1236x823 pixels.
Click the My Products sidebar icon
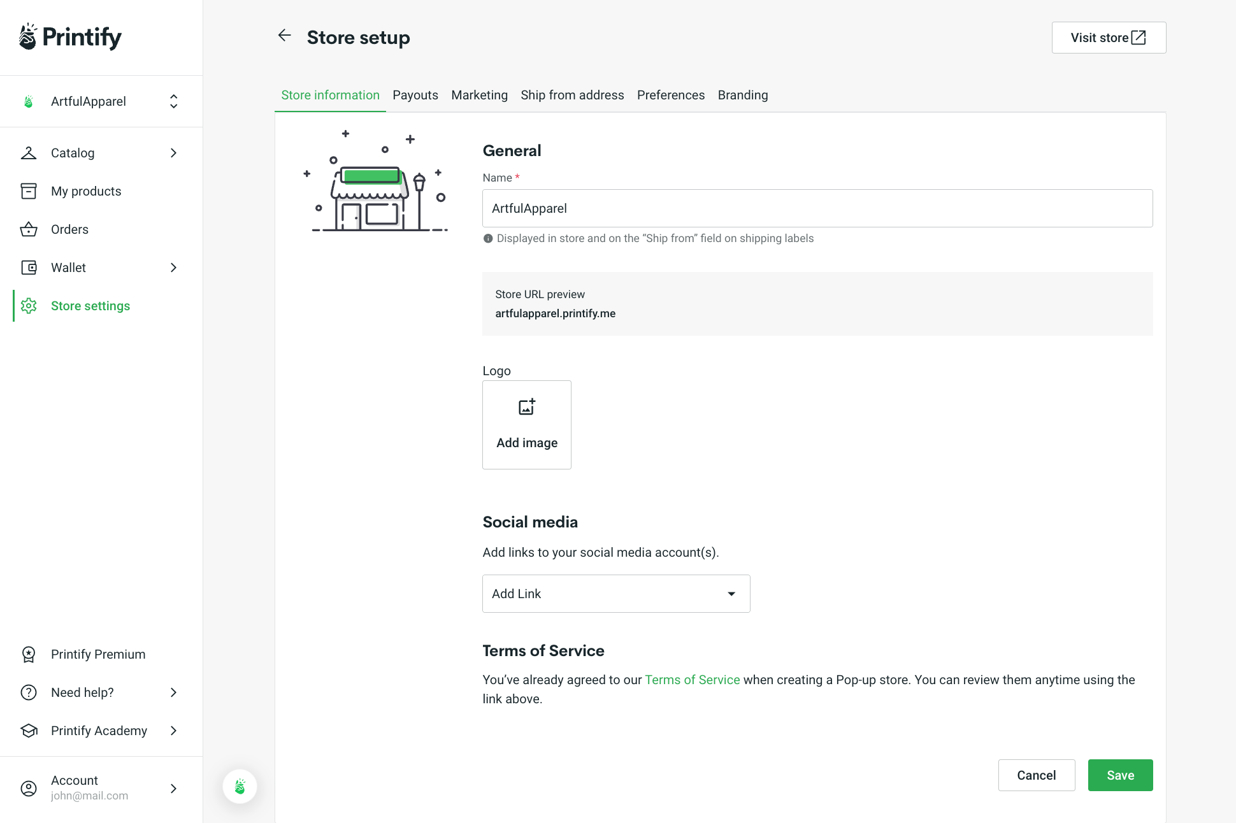click(27, 191)
